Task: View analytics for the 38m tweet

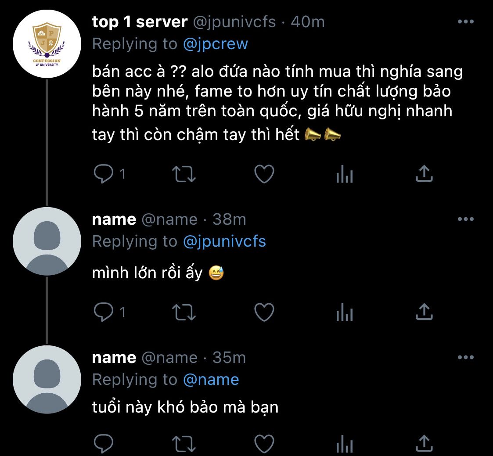Action: point(344,312)
